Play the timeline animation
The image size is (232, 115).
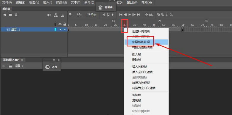[130, 15]
